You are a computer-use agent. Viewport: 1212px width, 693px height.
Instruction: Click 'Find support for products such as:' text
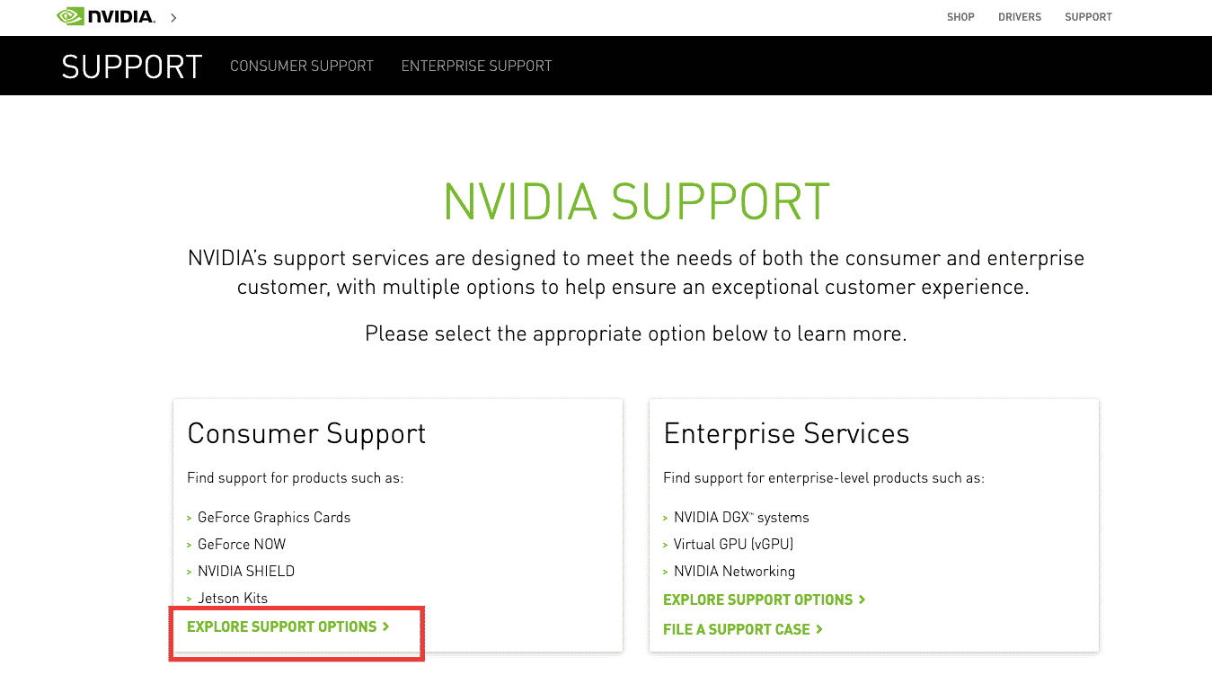(x=296, y=478)
